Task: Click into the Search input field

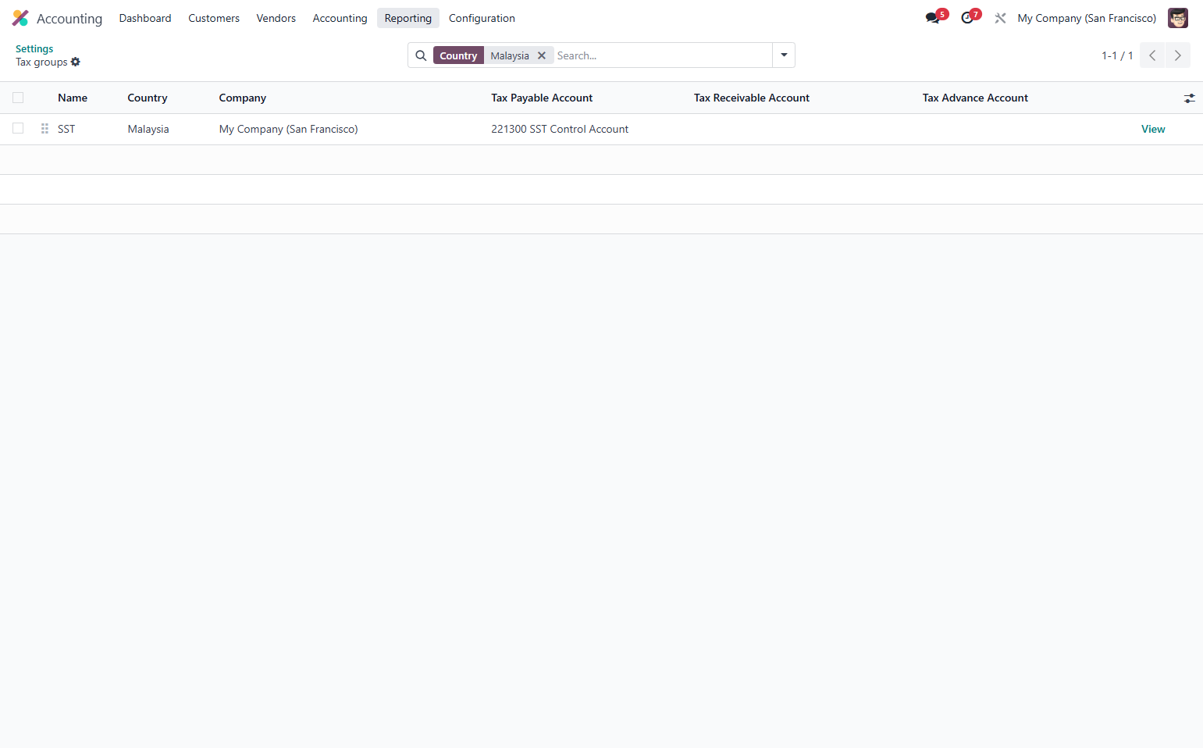Action: coord(663,55)
